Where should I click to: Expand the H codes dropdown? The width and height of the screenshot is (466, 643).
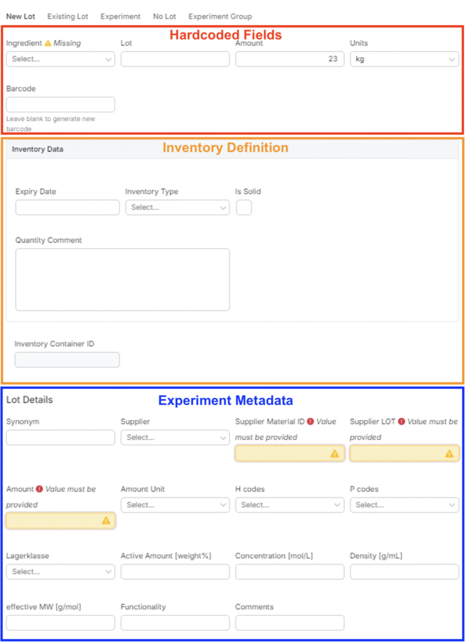[290, 505]
